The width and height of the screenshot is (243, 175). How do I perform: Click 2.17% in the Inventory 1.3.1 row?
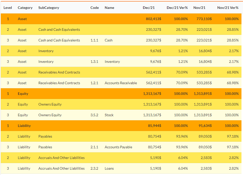(234, 62)
